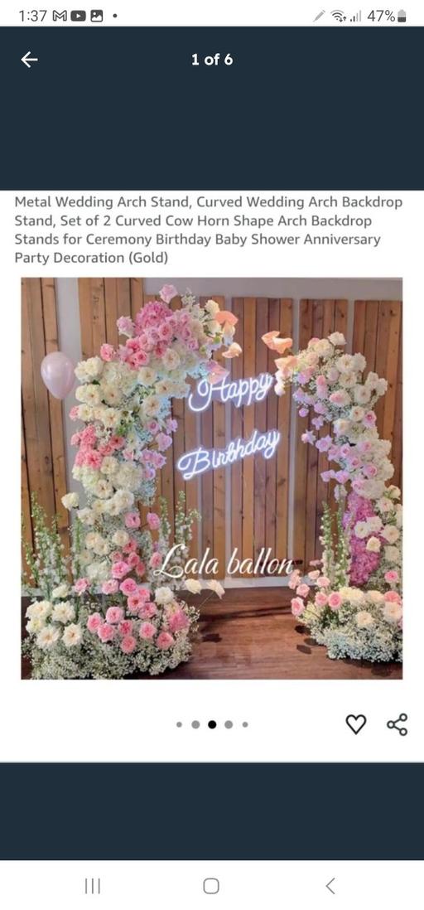Select the fourth image pagination dot
The image size is (424, 910).
[229, 724]
